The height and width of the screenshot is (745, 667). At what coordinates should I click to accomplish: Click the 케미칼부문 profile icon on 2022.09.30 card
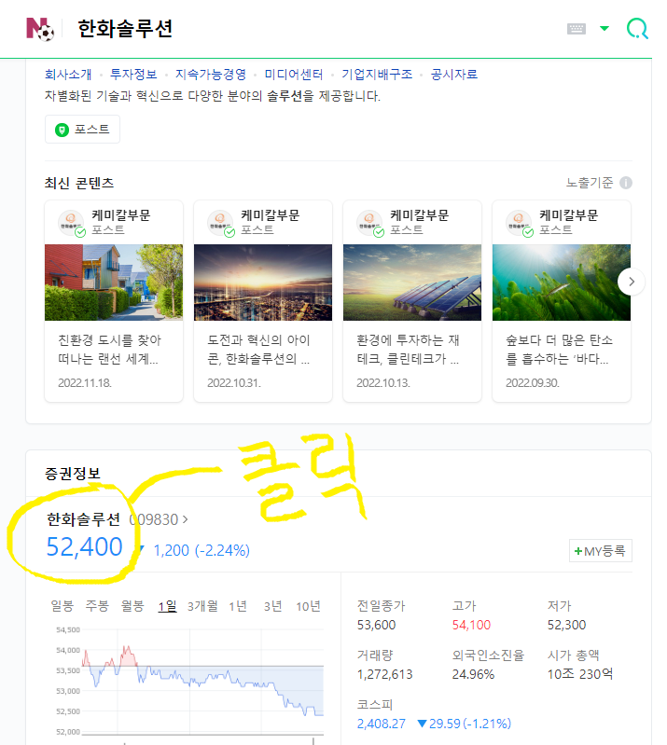519,222
